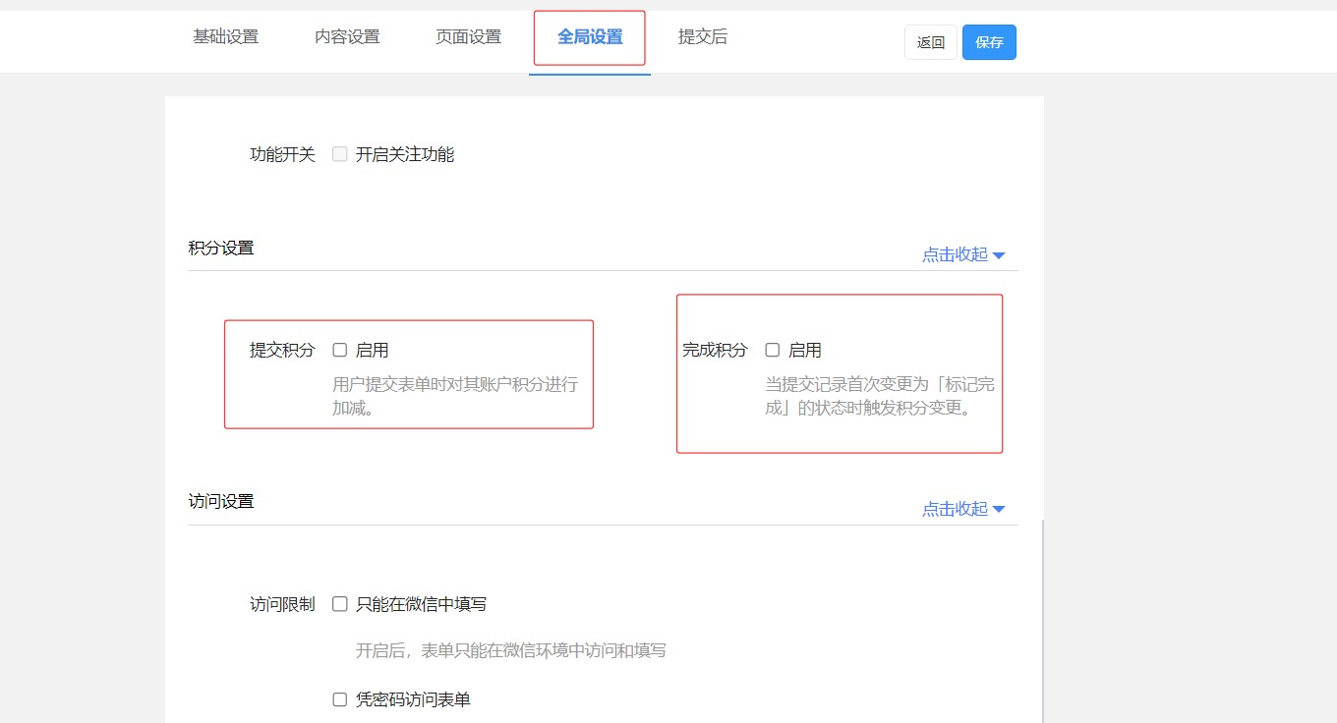
Task: Collapse 访问设置 section via 点击收起 text
Action: 954,510
